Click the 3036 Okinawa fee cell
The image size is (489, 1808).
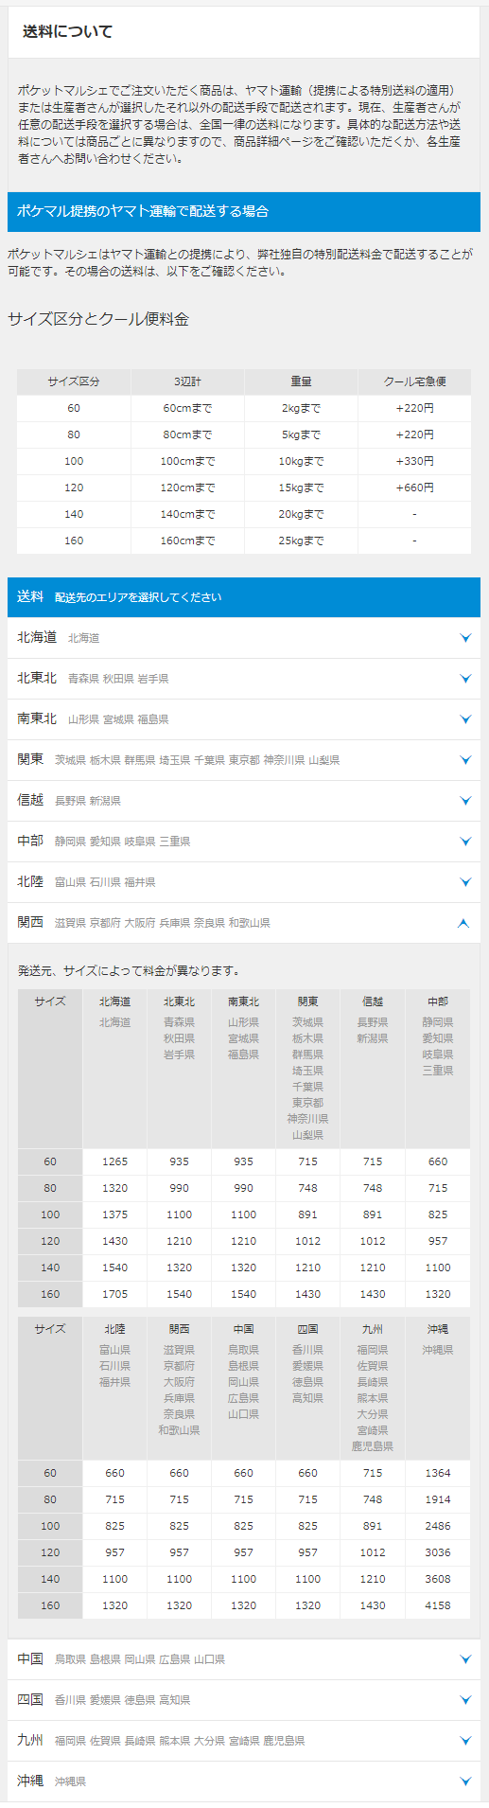pos(438,1552)
